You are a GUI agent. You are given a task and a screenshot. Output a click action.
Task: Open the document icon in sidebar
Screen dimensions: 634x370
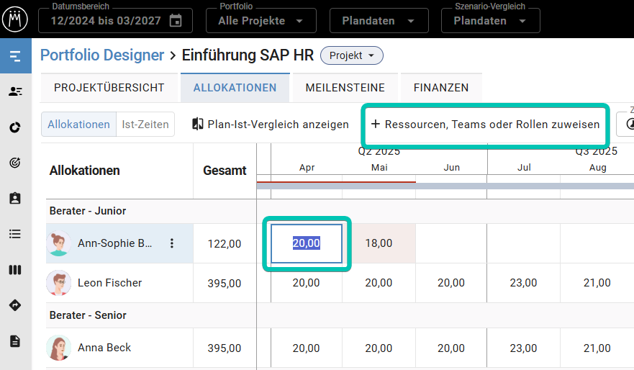pyautogui.click(x=15, y=341)
